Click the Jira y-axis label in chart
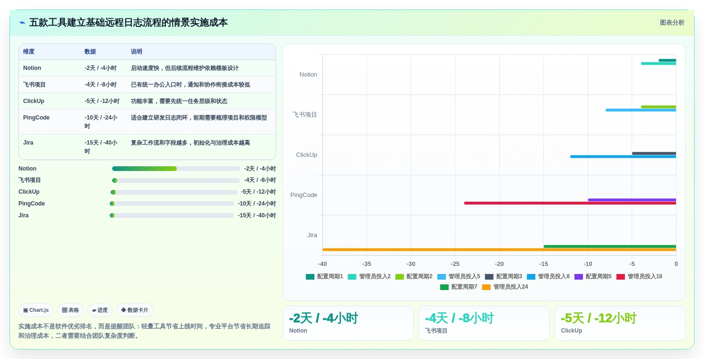 pos(312,235)
